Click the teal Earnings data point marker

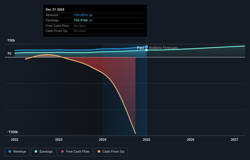tap(146, 50)
